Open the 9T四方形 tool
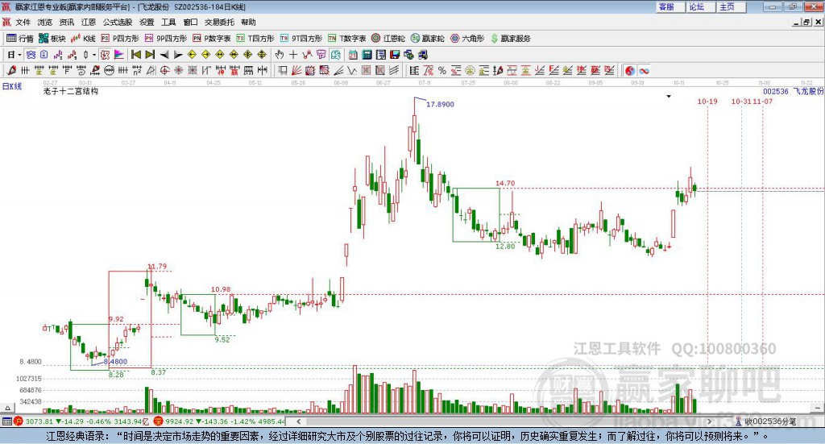 click(x=301, y=39)
